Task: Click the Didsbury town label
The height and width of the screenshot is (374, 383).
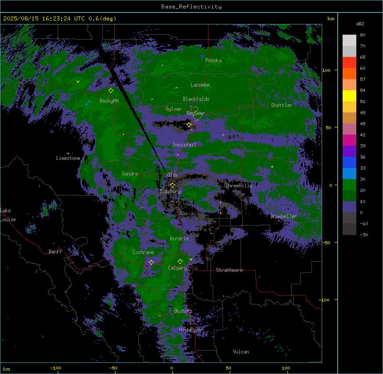Action: [x=170, y=191]
